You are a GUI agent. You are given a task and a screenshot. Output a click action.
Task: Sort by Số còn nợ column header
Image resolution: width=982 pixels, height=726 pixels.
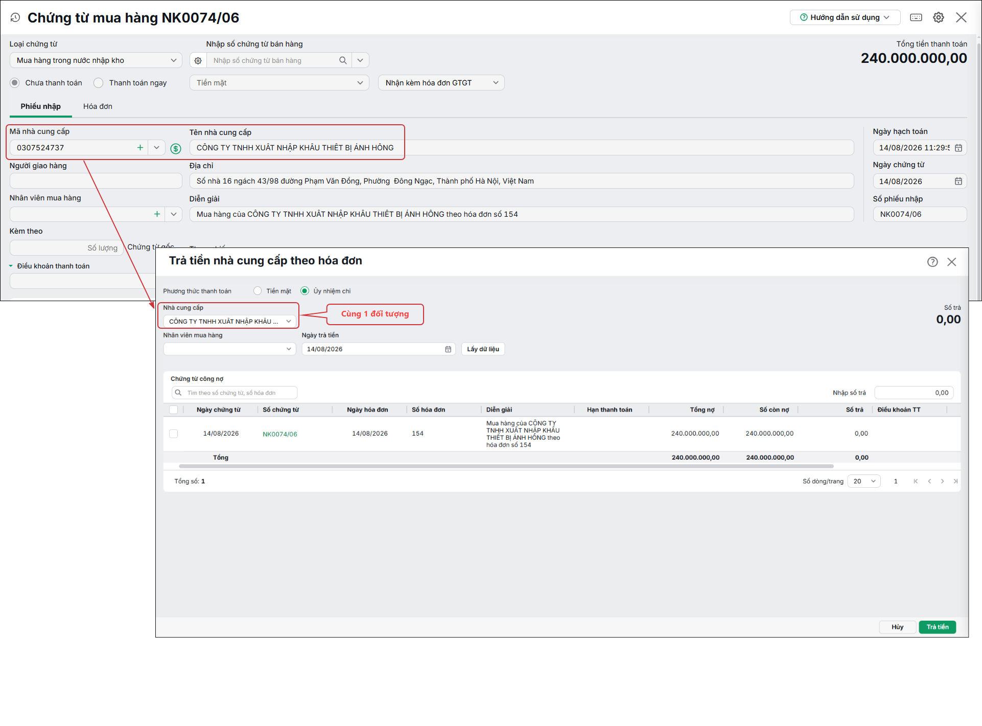click(774, 410)
